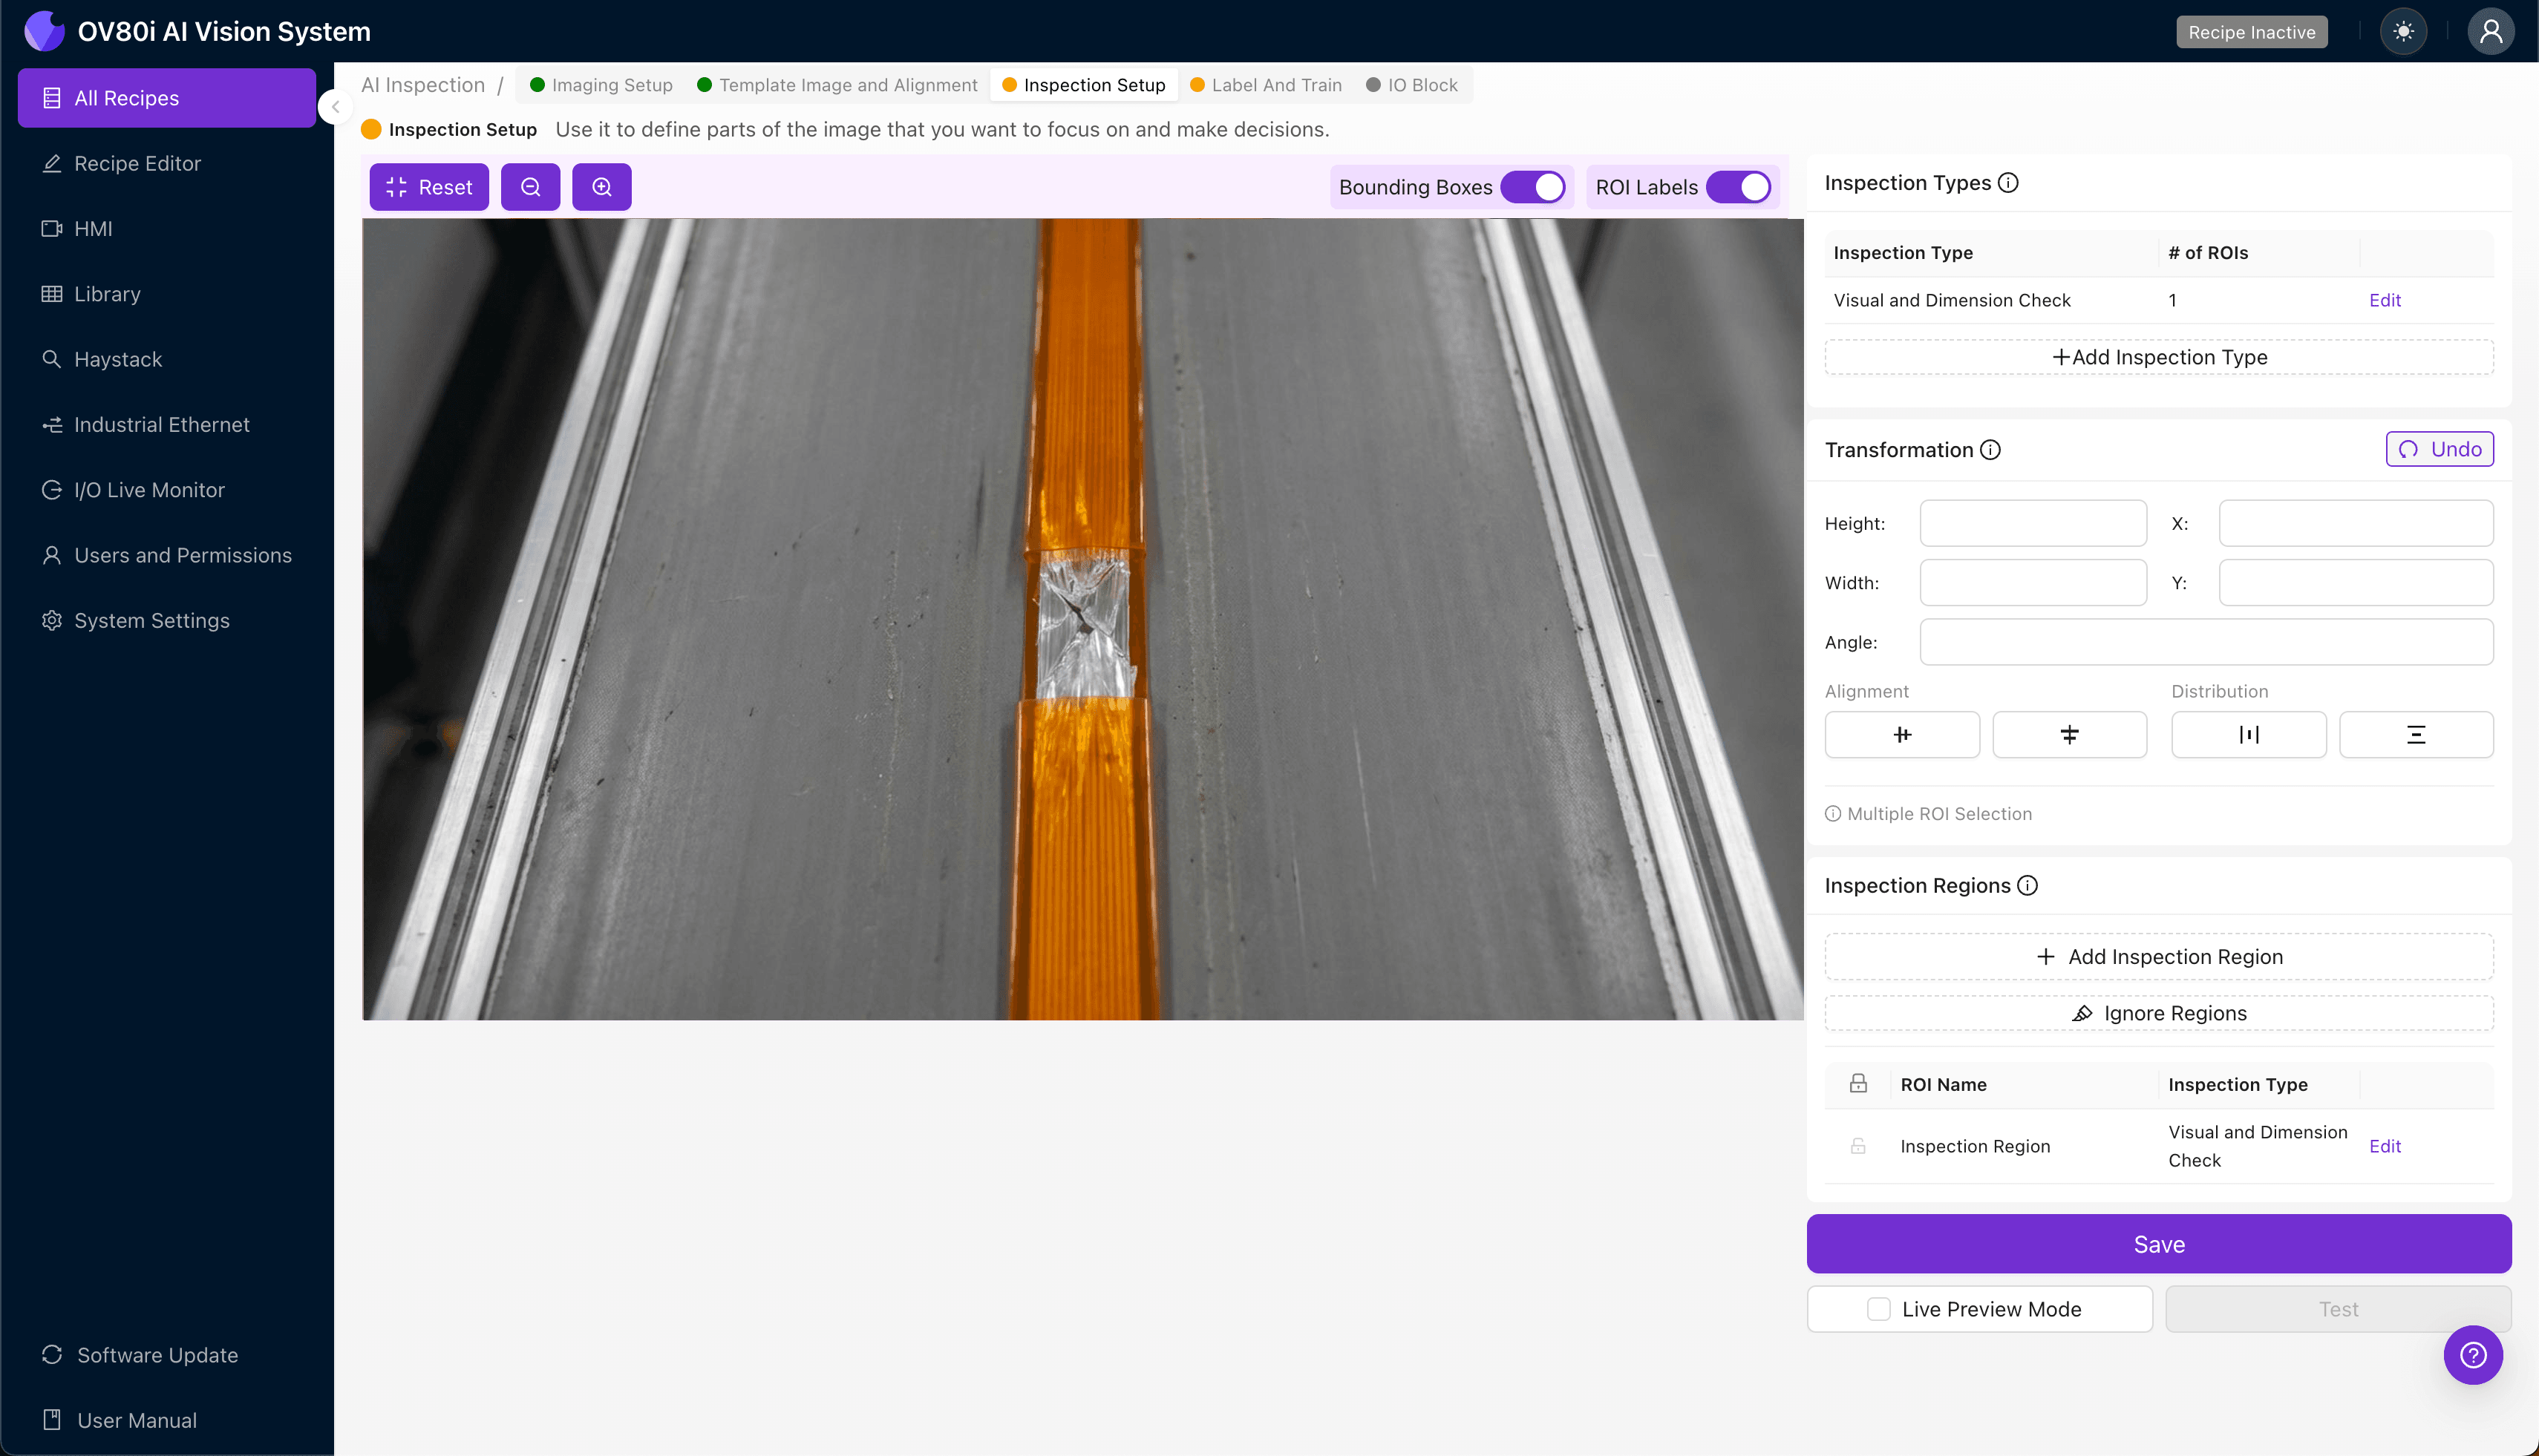Click the vertical distribution icon button
Image resolution: width=2539 pixels, height=1456 pixels.
click(x=2415, y=735)
